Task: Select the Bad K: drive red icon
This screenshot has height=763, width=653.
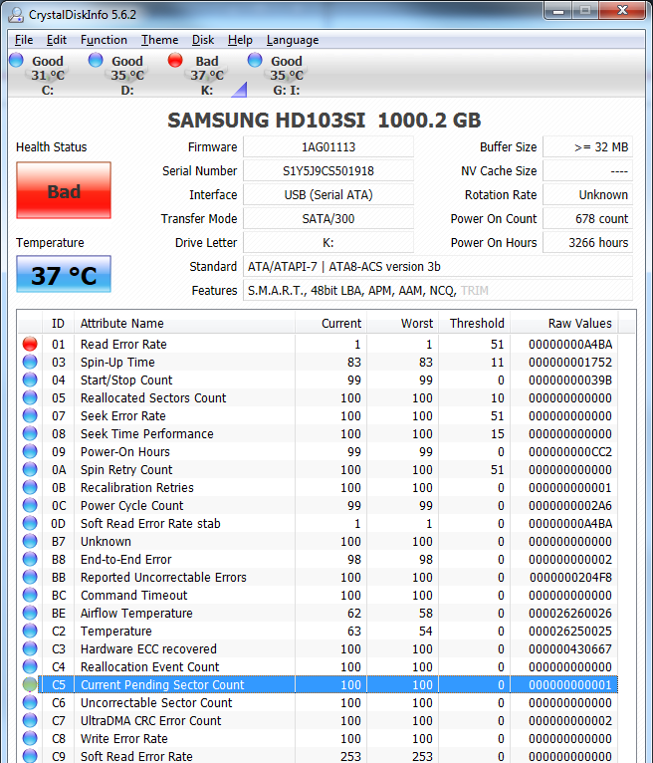Action: pos(175,61)
